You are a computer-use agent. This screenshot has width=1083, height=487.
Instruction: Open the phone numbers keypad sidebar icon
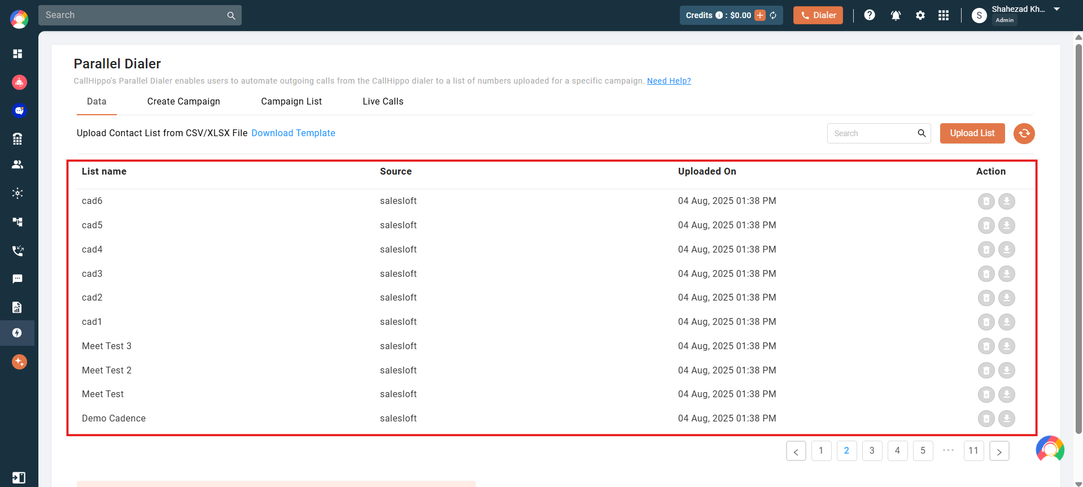pos(18,139)
